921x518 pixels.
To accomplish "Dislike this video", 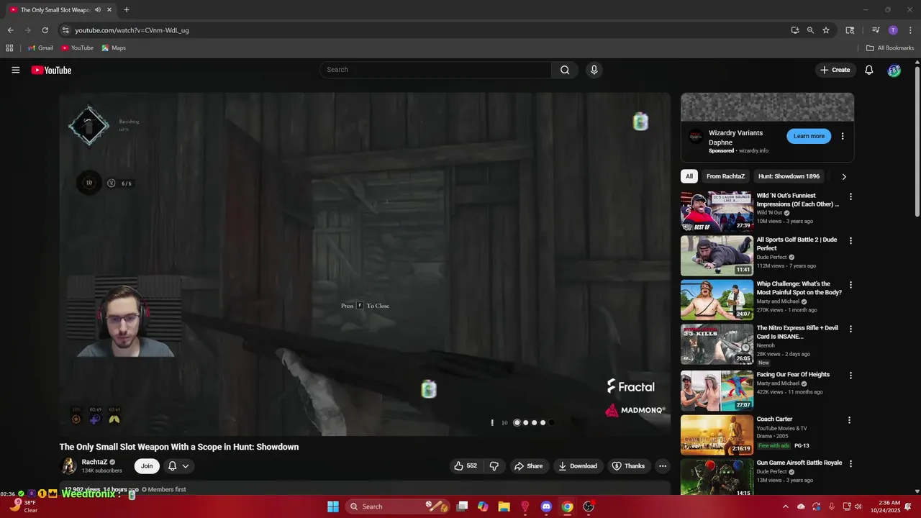I will tap(494, 466).
